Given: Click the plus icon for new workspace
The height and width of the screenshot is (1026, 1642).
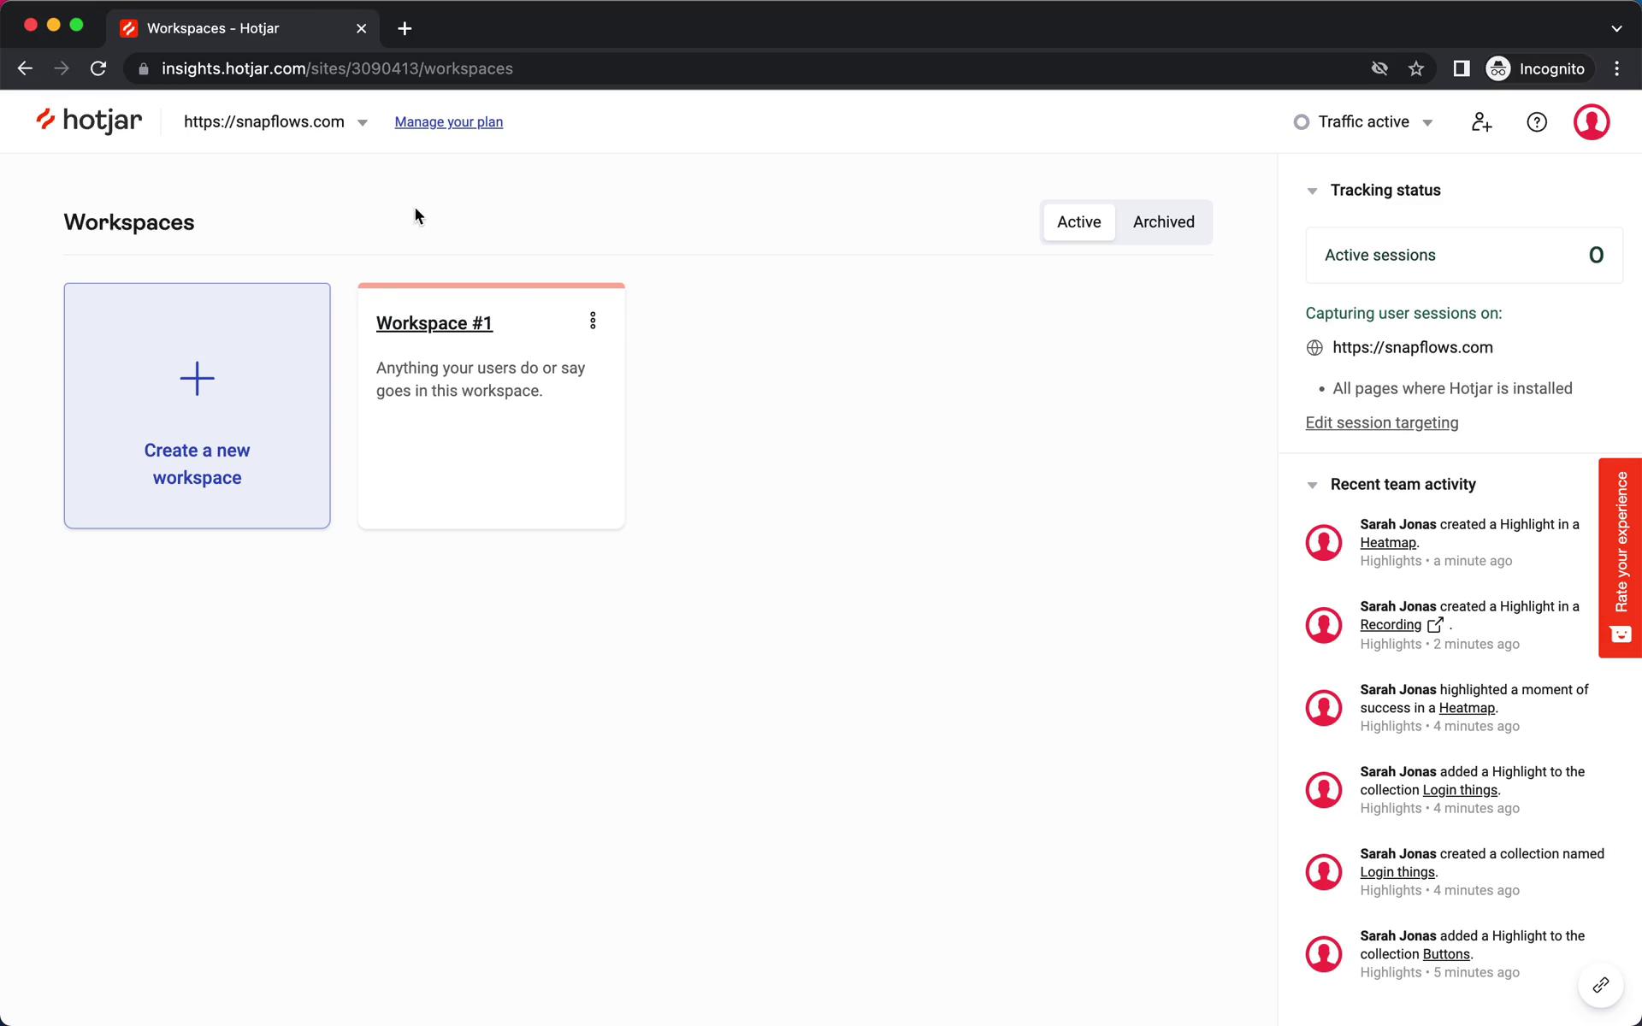Looking at the screenshot, I should click(197, 379).
